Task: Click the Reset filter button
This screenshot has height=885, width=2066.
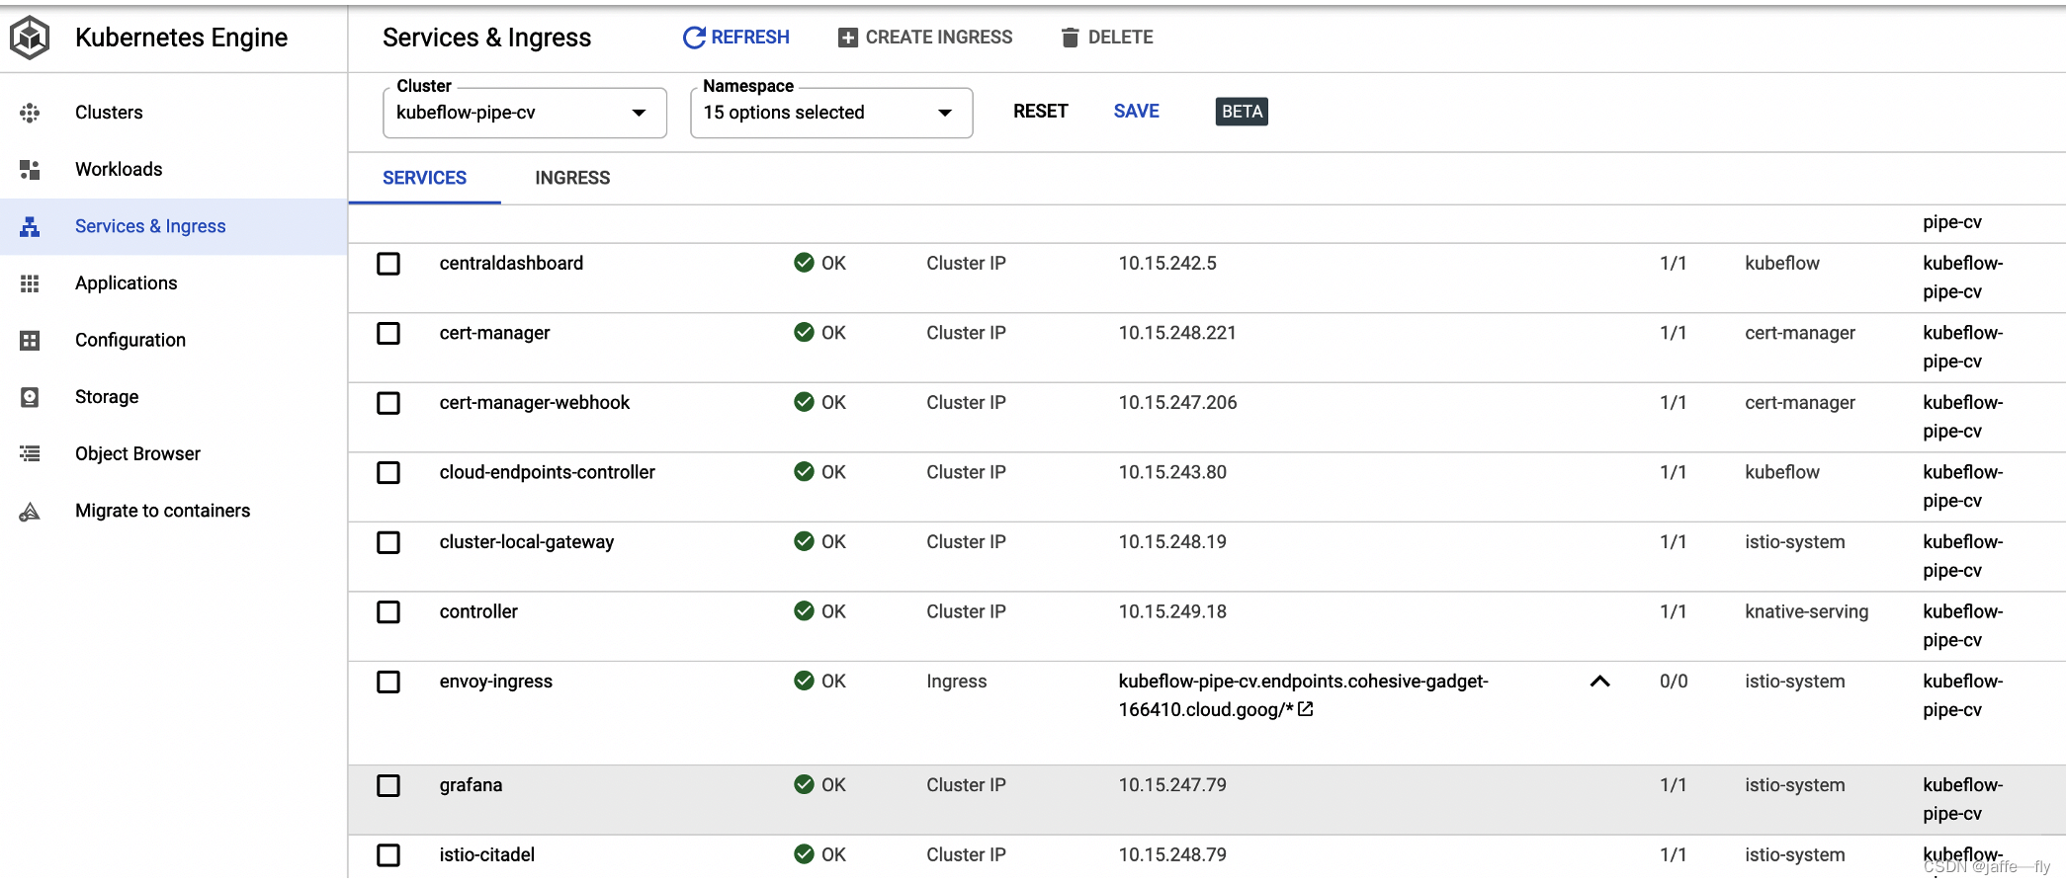Action: coord(1041,112)
